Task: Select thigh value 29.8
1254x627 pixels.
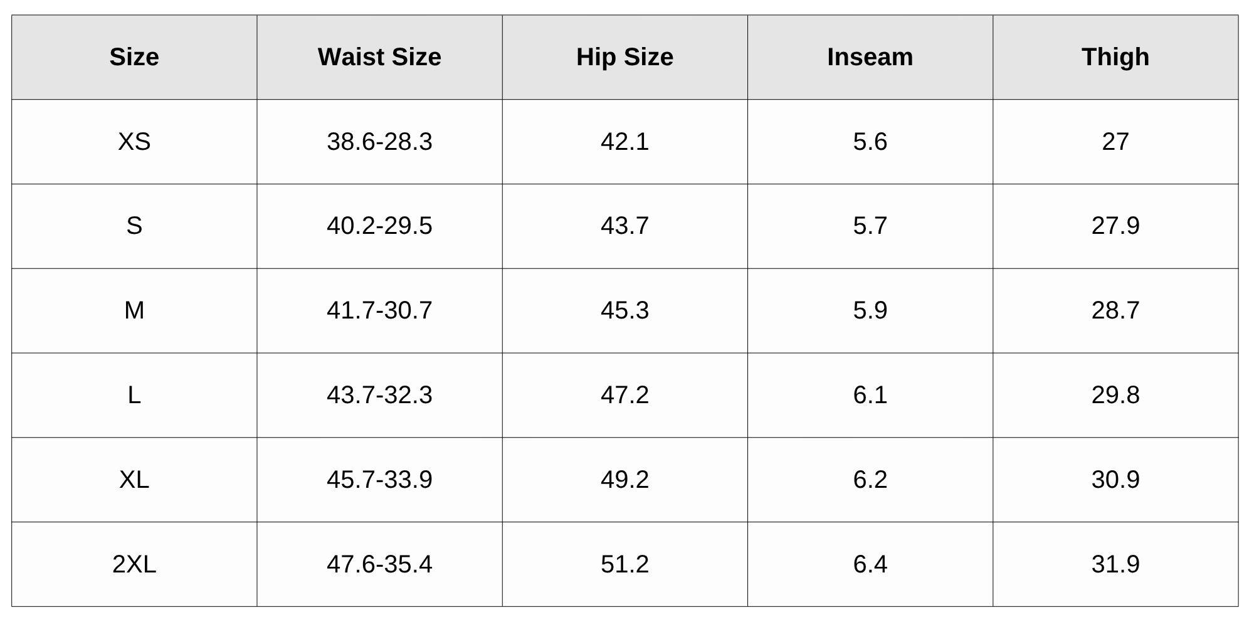Action: tap(1115, 395)
